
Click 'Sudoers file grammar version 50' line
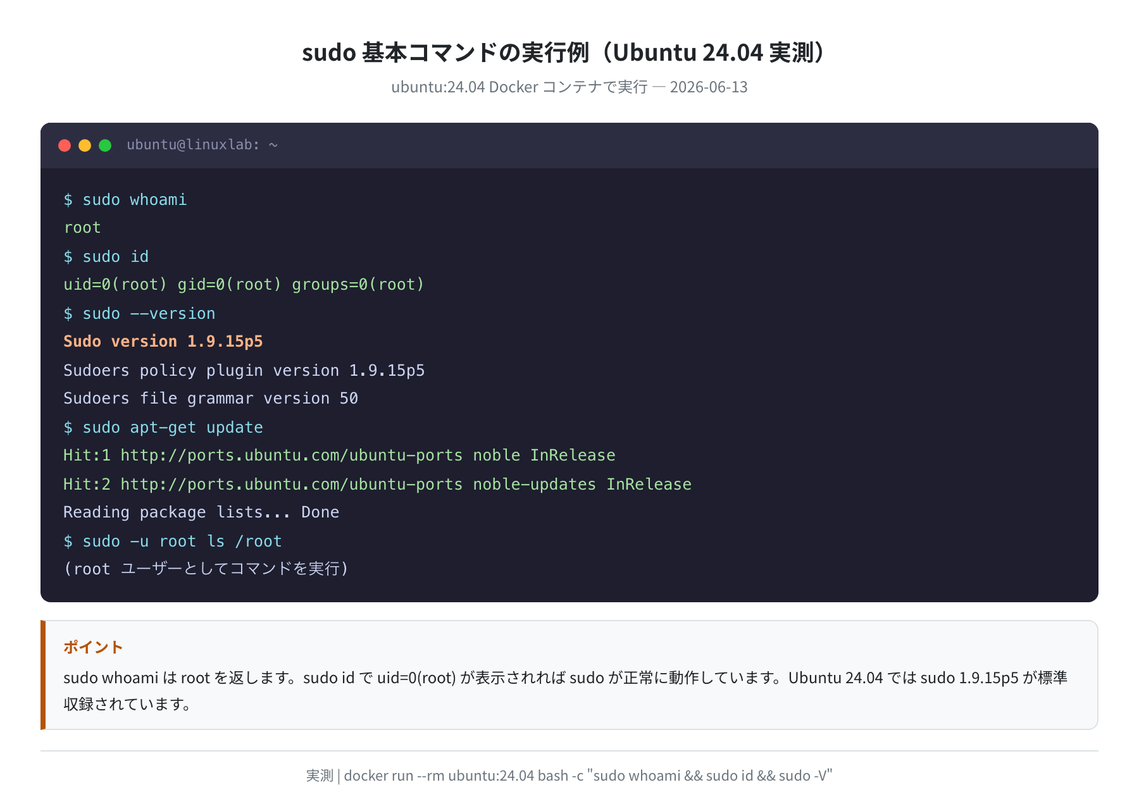[x=211, y=399]
